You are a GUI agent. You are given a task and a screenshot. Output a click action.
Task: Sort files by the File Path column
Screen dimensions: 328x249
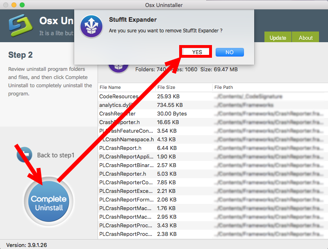223,87
